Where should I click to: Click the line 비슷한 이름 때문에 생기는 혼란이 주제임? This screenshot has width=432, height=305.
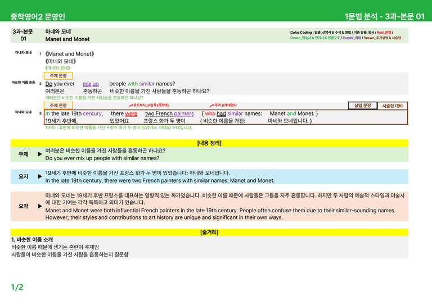55,247
